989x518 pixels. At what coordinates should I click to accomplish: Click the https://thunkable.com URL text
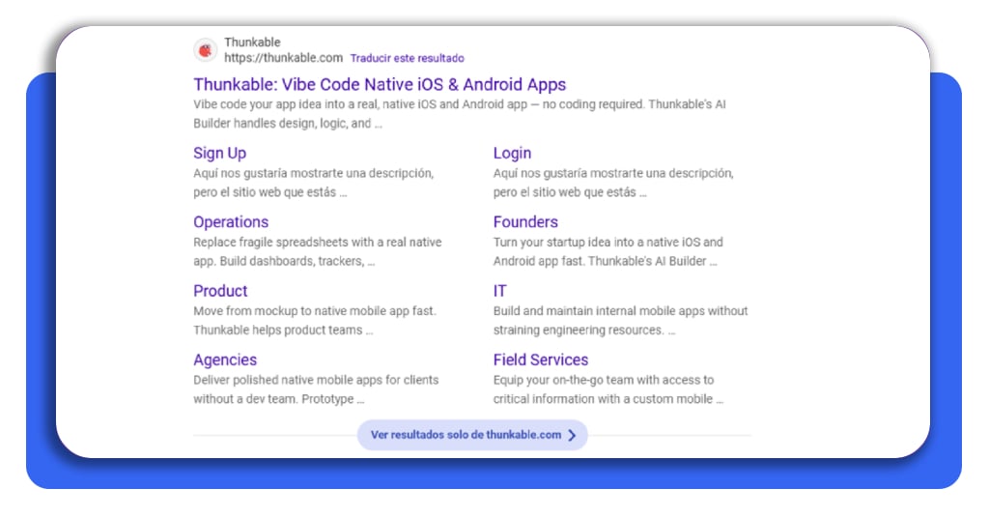point(283,58)
